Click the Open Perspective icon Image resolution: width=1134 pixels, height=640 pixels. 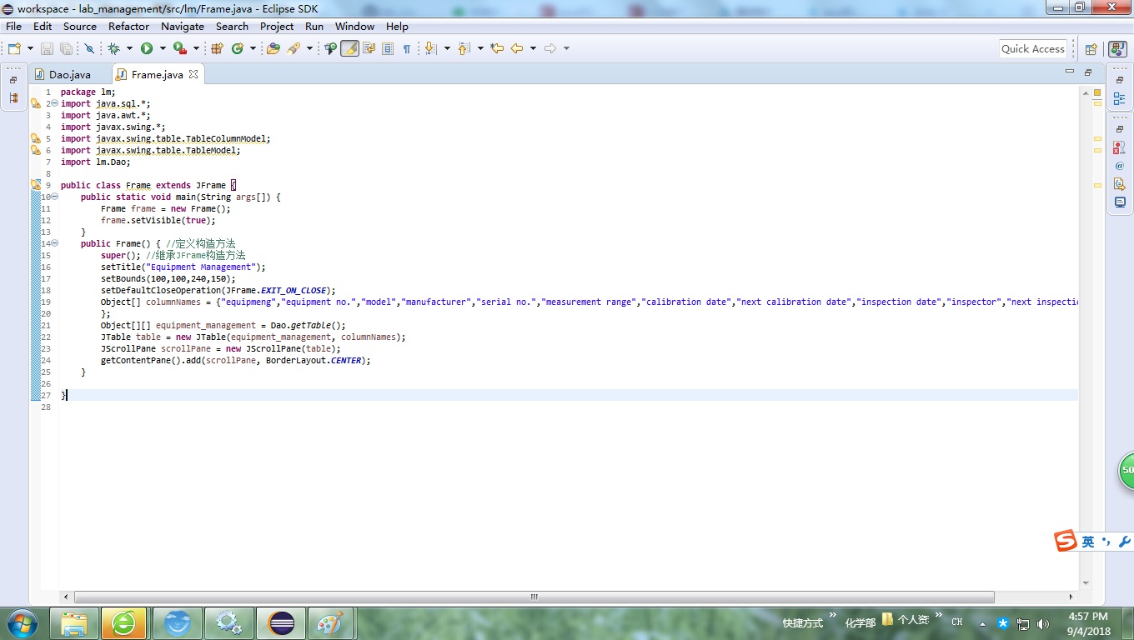pos(1091,49)
